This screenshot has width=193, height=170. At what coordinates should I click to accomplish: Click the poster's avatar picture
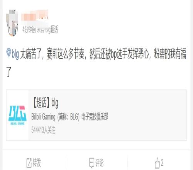click(12, 23)
